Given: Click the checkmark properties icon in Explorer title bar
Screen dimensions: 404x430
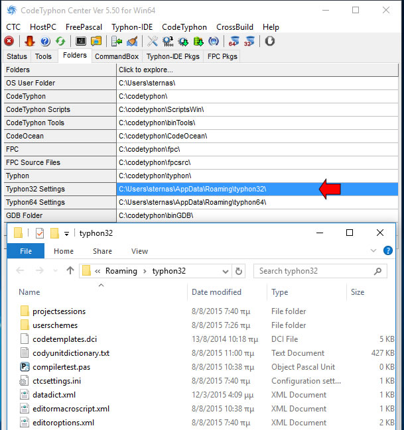Looking at the screenshot, I should (x=40, y=233).
